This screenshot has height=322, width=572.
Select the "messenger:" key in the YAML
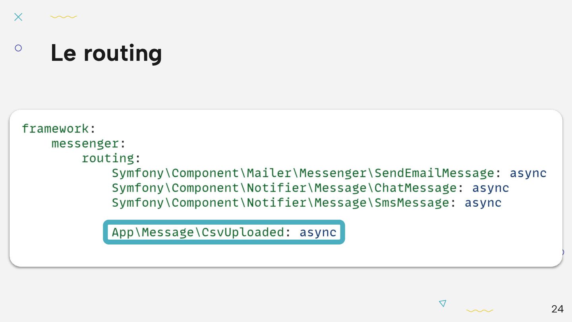[89, 144]
